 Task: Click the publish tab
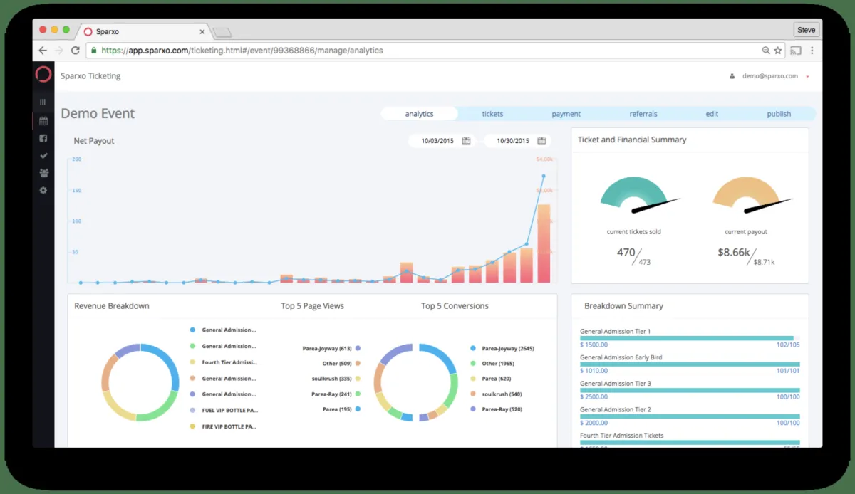779,114
